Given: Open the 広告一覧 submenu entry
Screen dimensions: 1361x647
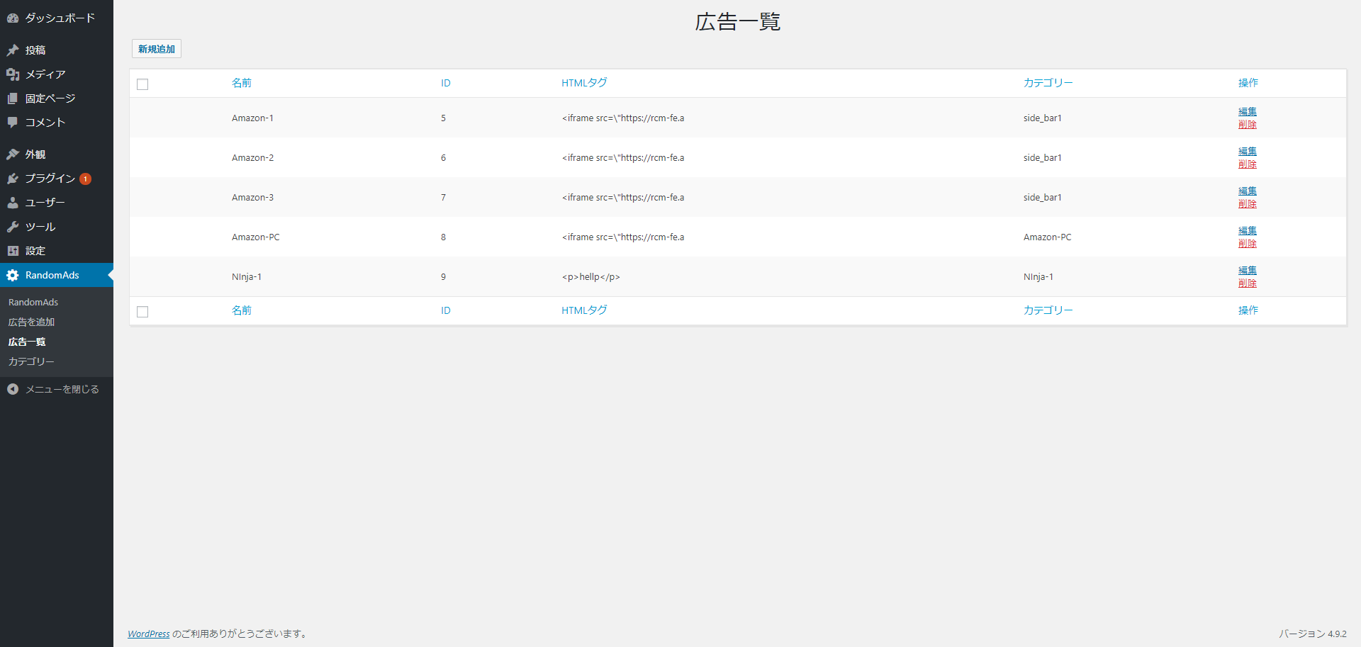Looking at the screenshot, I should coord(27,342).
